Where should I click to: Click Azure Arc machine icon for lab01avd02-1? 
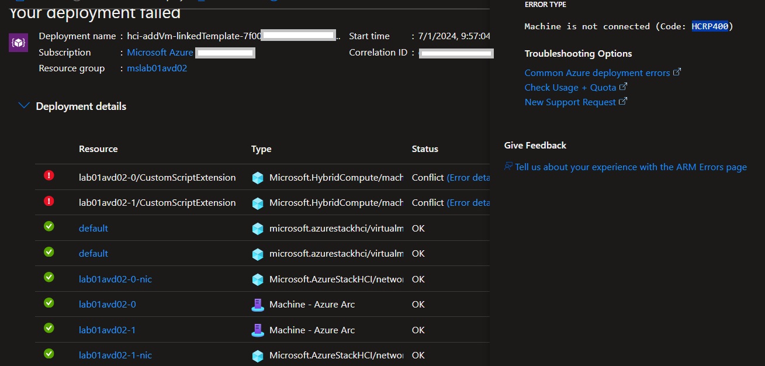coord(258,330)
